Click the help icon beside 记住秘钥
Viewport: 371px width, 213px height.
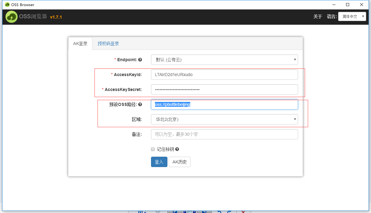177,149
